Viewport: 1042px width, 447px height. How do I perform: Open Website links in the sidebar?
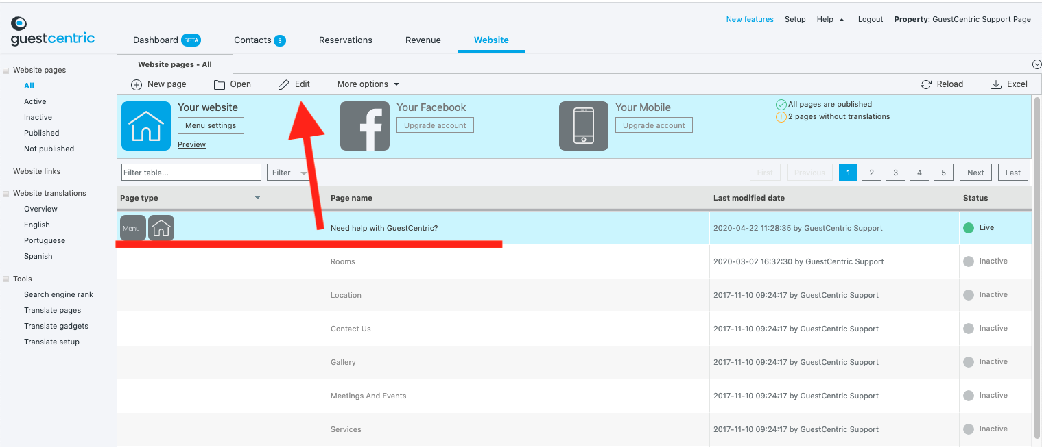pyautogui.click(x=36, y=171)
